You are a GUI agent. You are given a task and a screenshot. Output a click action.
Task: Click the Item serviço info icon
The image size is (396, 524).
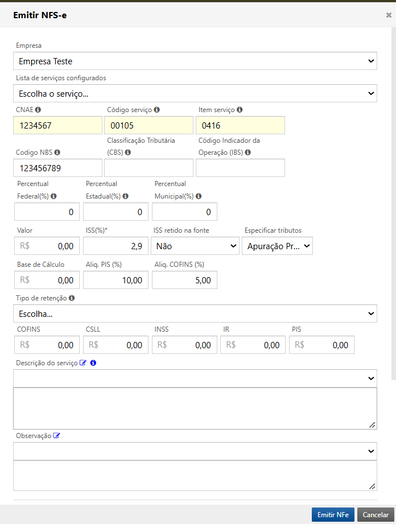tap(240, 110)
